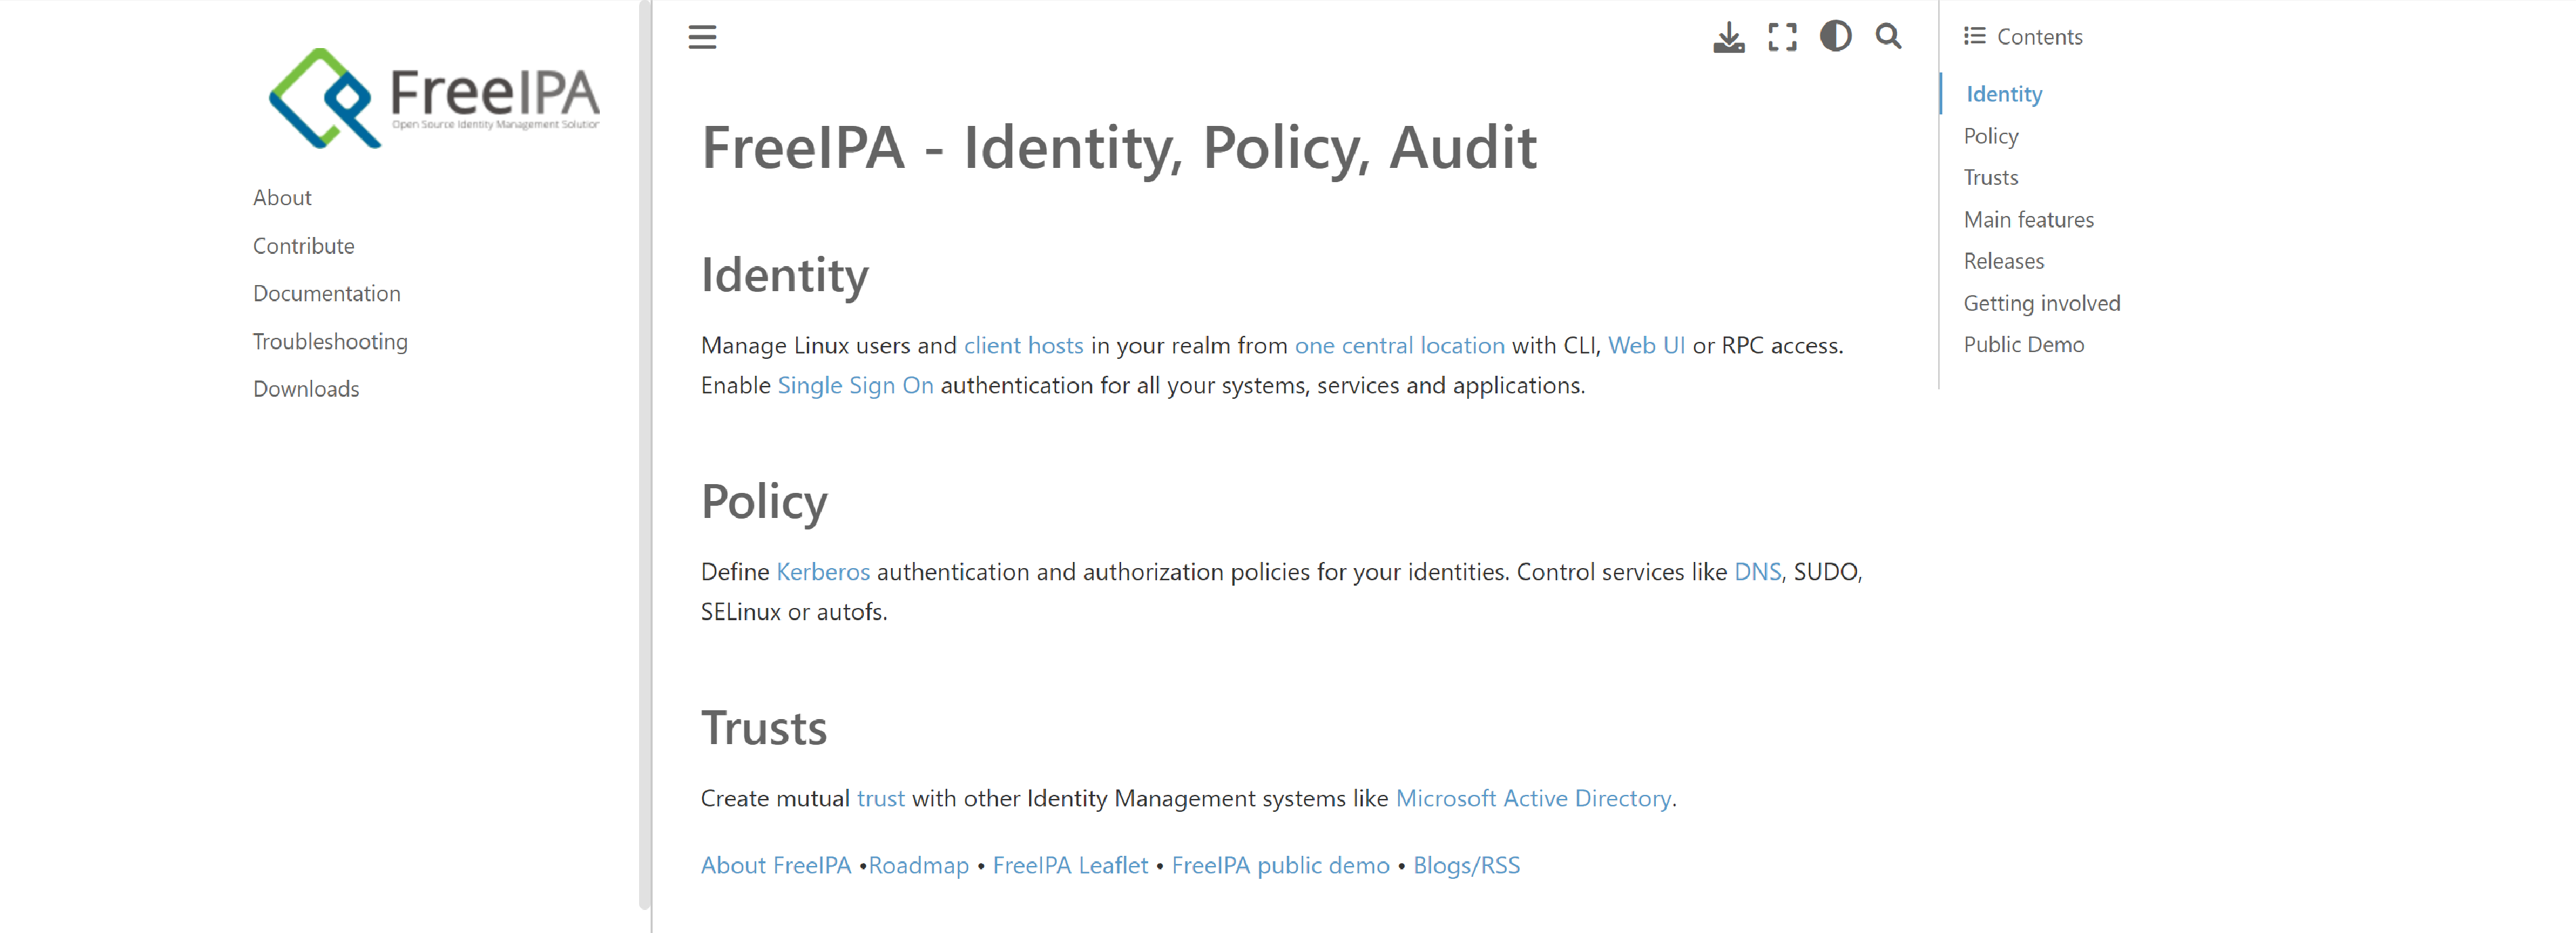Click the Policy section heading
2576x933 pixels.
764,502
